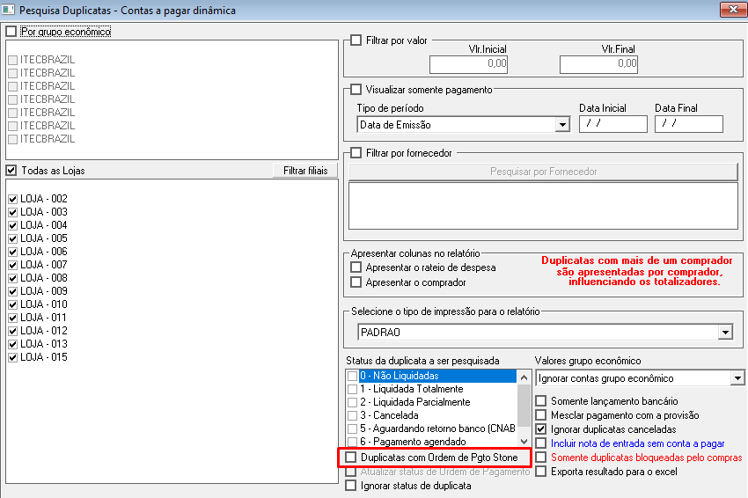Image resolution: width=748 pixels, height=498 pixels.
Task: Click the Data Final date field
Action: coord(689,124)
